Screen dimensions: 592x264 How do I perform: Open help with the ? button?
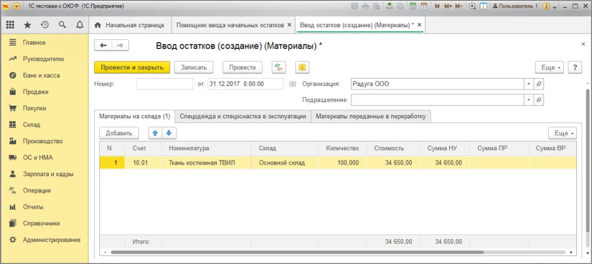pos(575,68)
